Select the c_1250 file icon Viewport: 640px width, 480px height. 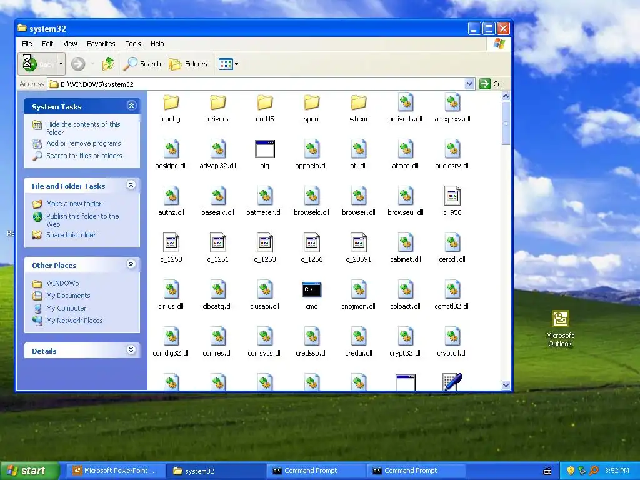(x=171, y=243)
